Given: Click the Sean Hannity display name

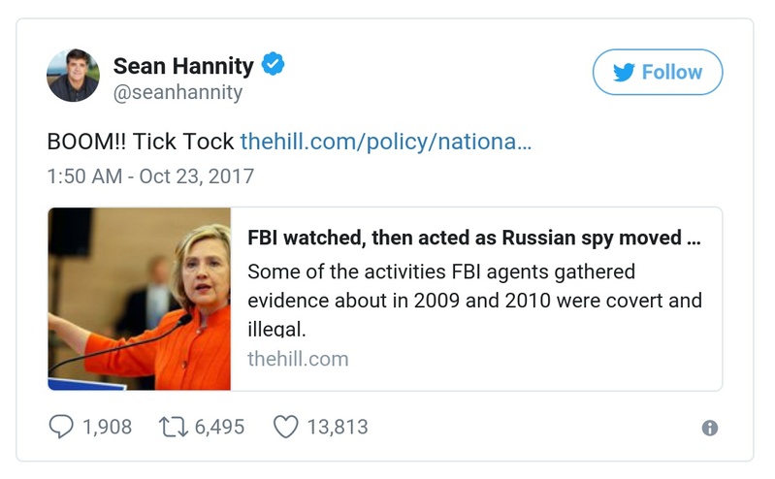Looking at the screenshot, I should click(183, 66).
